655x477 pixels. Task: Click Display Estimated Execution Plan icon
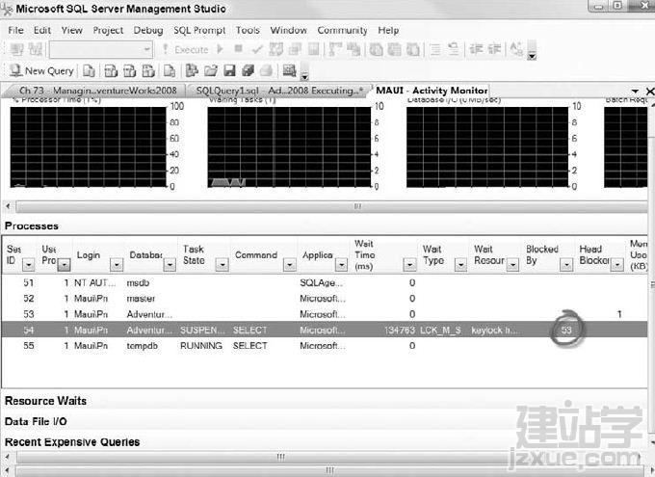tap(275, 49)
